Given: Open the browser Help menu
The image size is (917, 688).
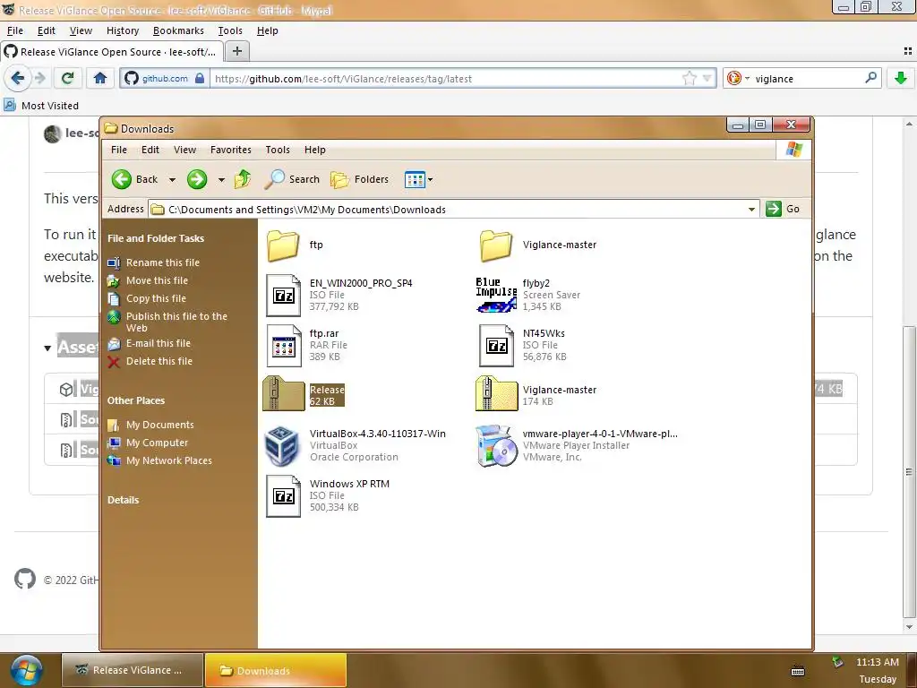Looking at the screenshot, I should (267, 30).
